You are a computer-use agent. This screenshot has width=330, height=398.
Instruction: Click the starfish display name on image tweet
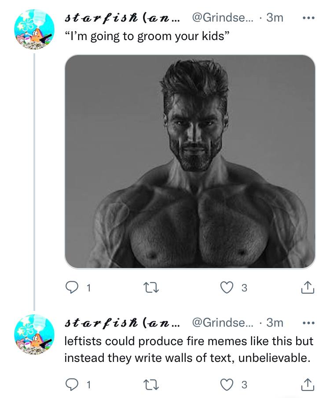(x=122, y=18)
